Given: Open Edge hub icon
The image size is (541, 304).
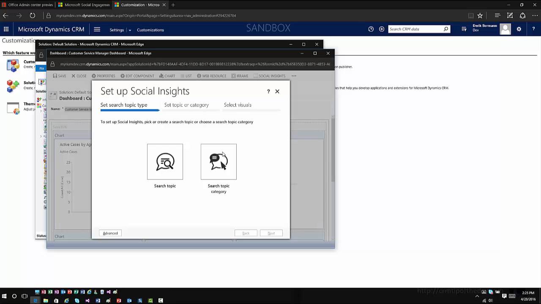Looking at the screenshot, I should (497, 16).
